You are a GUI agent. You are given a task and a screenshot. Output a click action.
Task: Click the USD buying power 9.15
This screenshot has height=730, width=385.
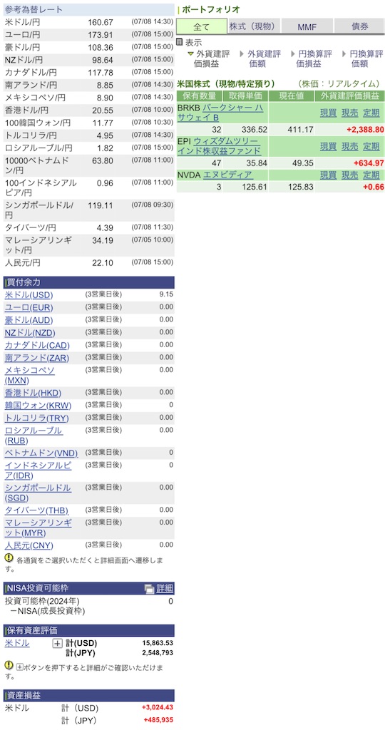(x=166, y=294)
